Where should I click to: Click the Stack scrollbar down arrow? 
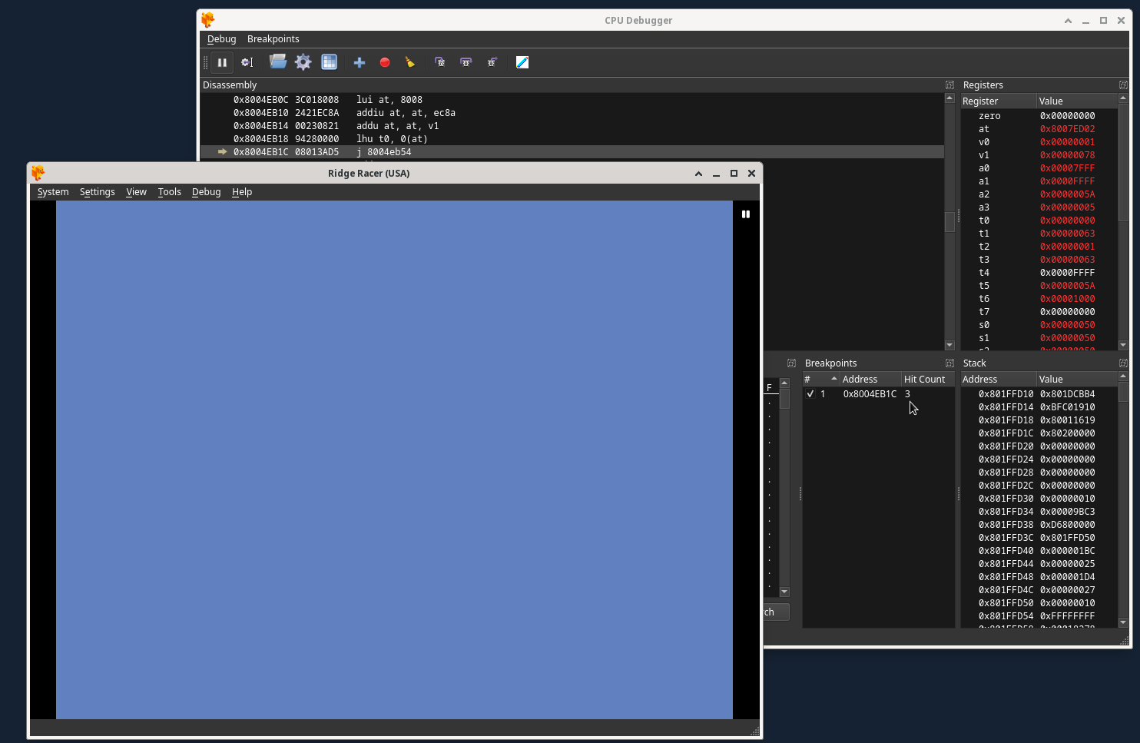point(1123,622)
